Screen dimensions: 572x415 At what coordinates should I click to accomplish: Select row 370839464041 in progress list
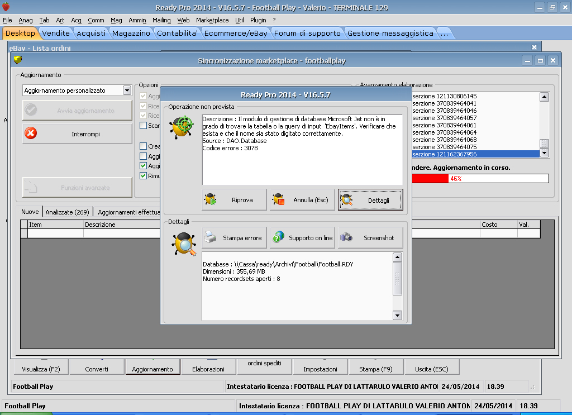click(475, 103)
